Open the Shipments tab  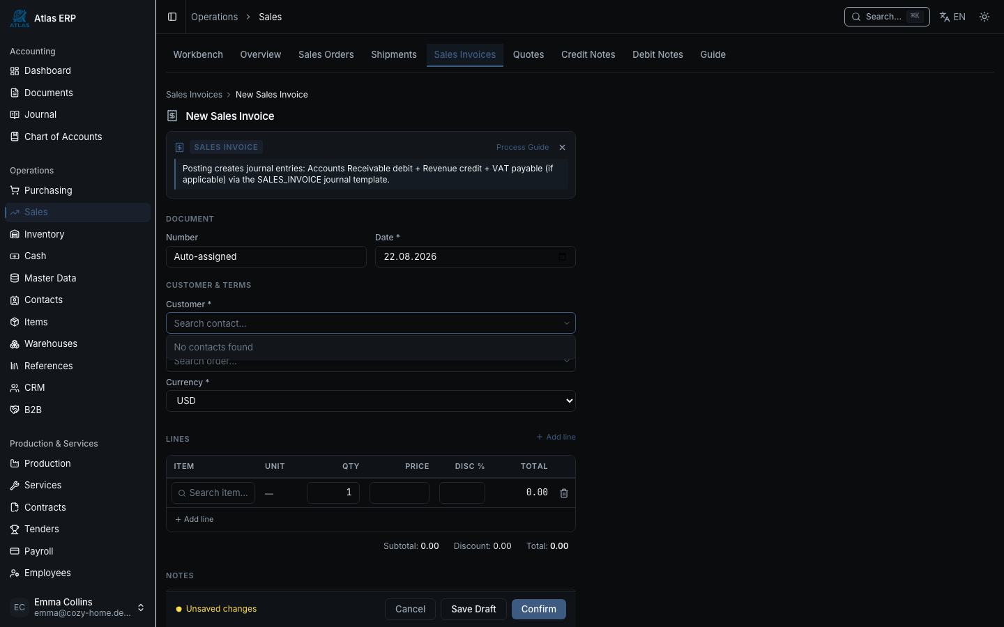tap(394, 54)
